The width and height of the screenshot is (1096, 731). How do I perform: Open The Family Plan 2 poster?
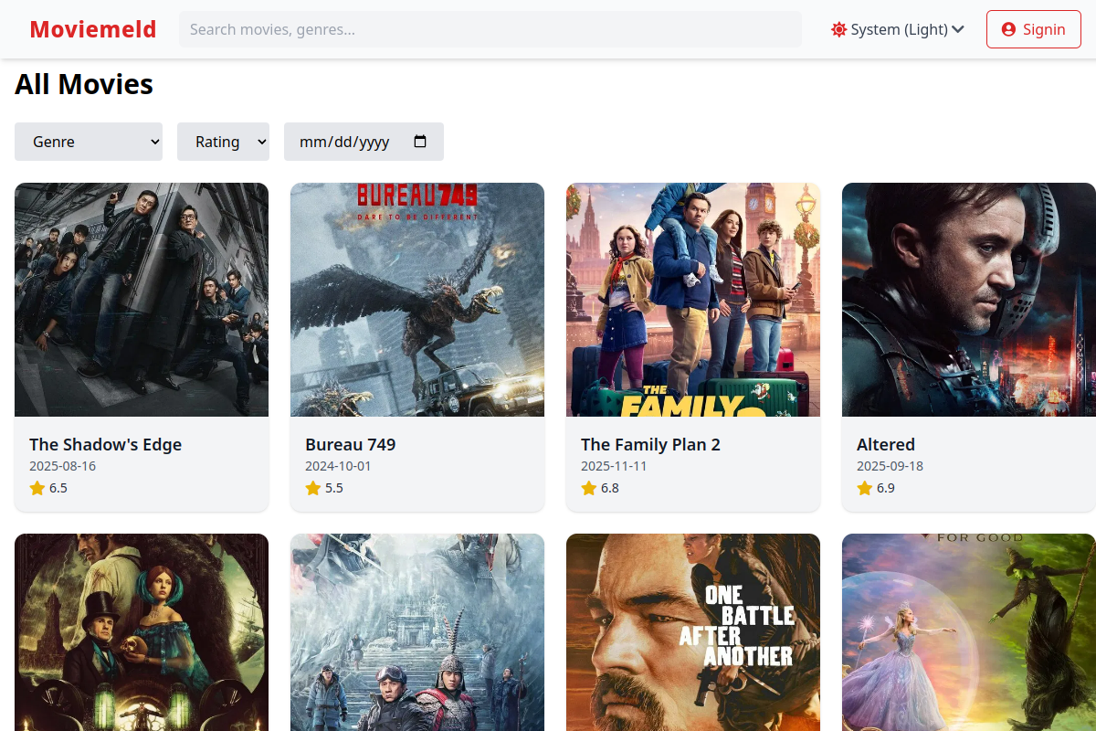click(693, 300)
